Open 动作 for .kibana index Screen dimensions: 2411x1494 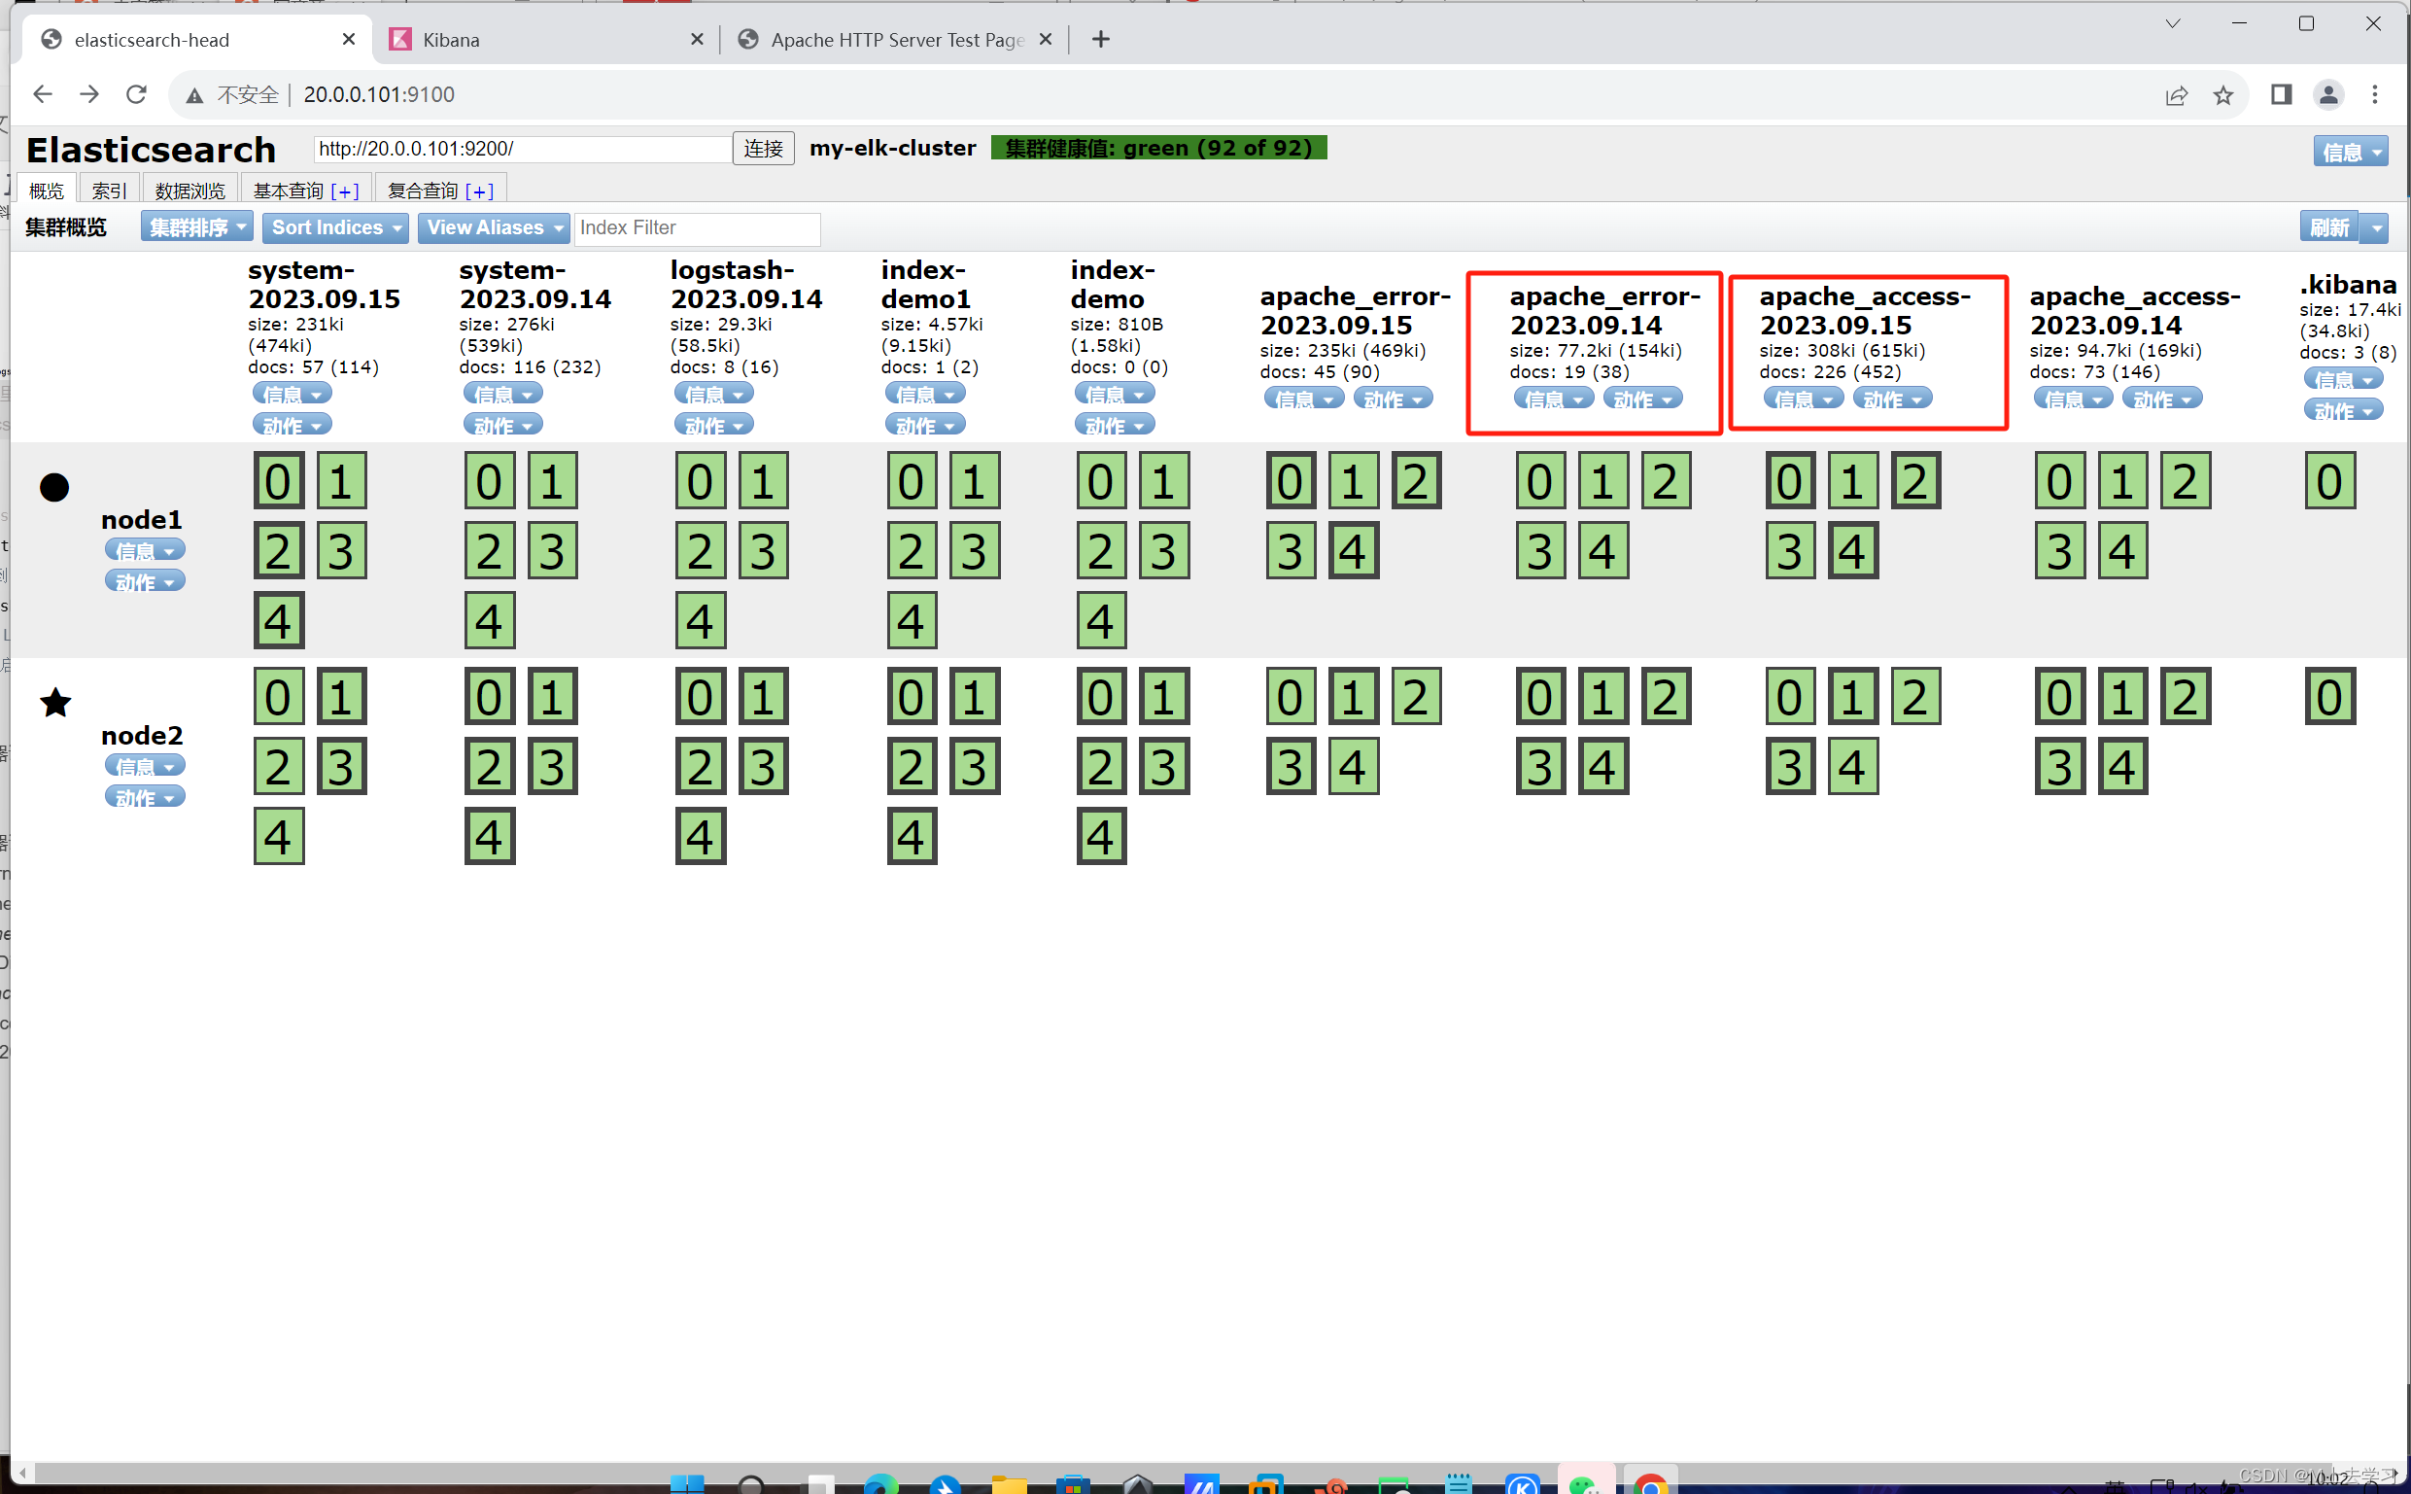pos(2343,410)
